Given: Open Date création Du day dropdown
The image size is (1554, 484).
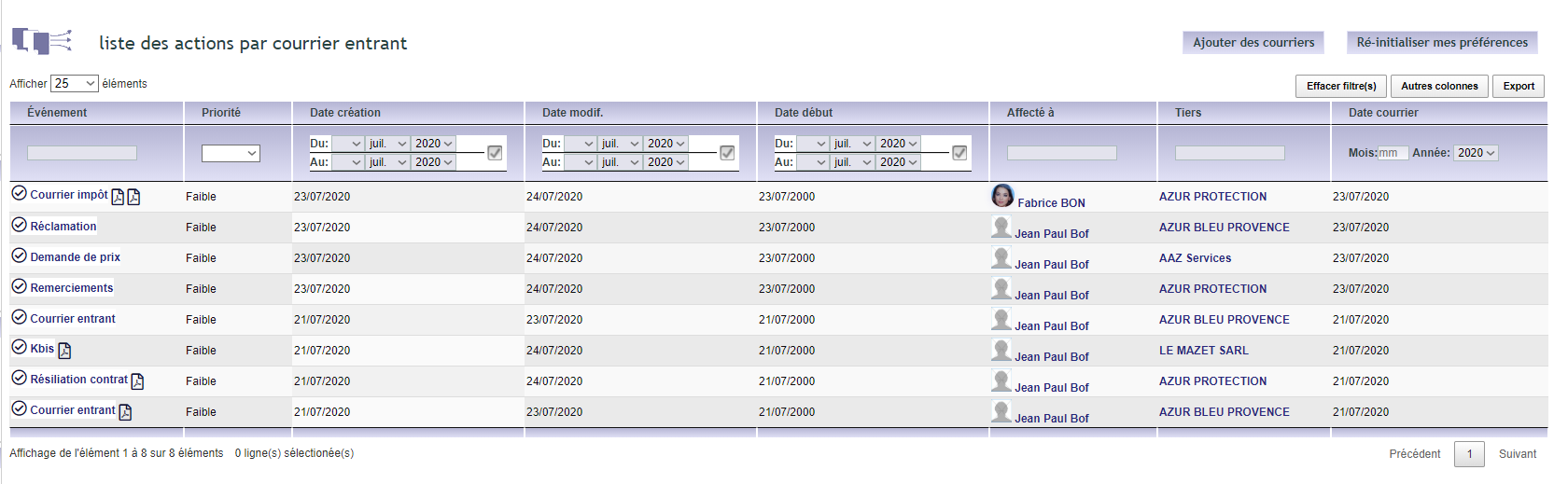Looking at the screenshot, I should (347, 144).
